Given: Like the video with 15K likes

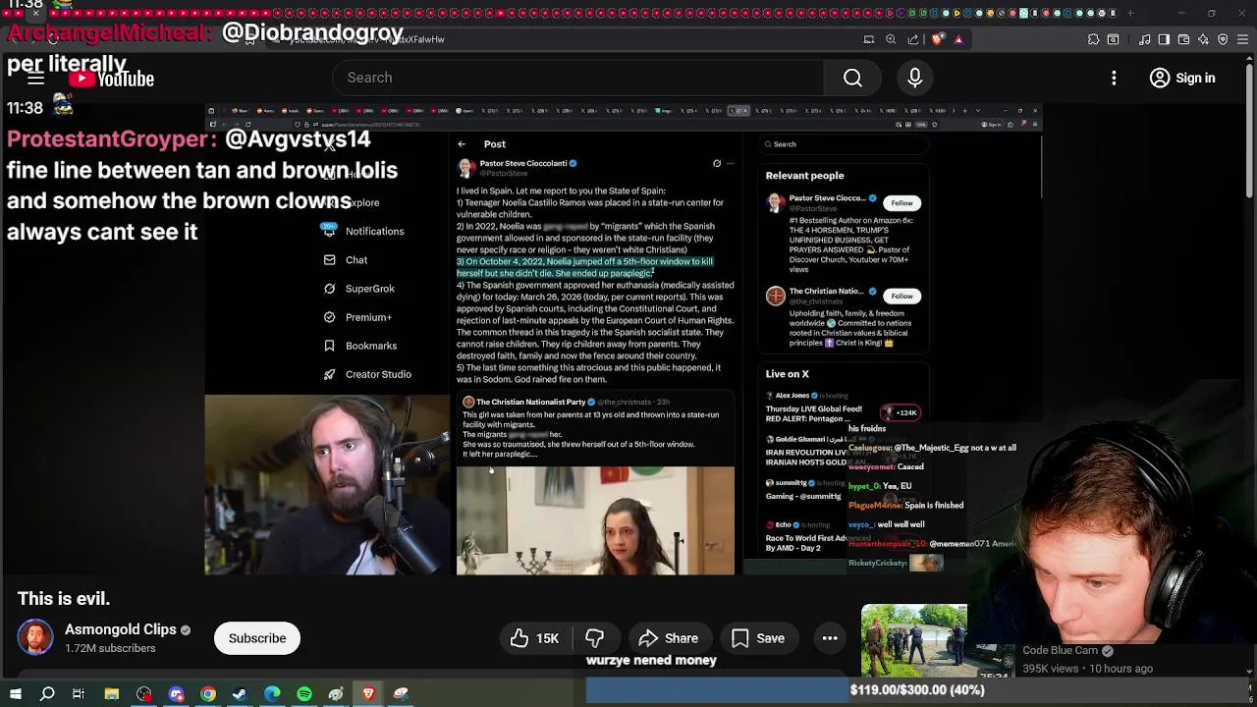Looking at the screenshot, I should pos(534,638).
